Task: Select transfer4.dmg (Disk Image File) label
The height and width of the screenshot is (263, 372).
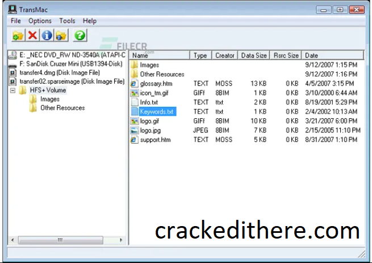Action: click(x=60, y=73)
